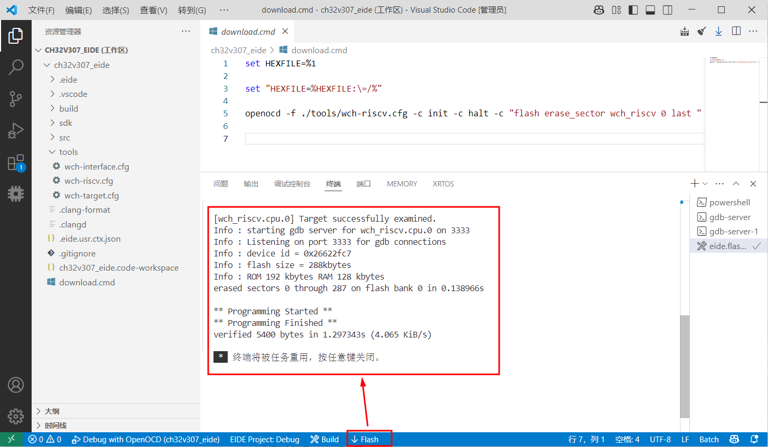Open the 查看(V) menu
Image resolution: width=768 pixels, height=447 pixels.
(x=153, y=10)
